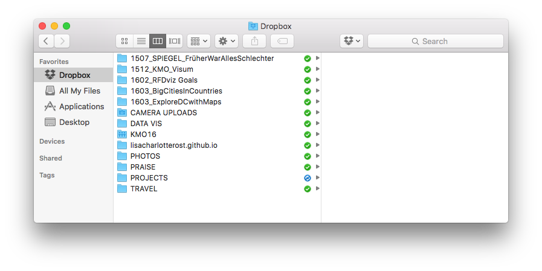Switch to Cover Flow view
Screen dimensions: 542x271
point(175,41)
